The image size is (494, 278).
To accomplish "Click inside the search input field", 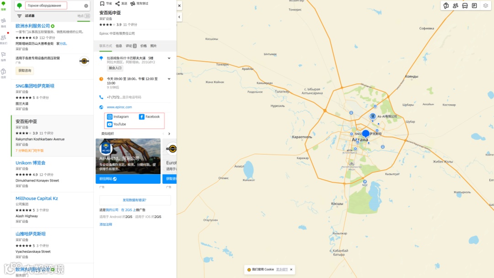I will [x=46, y=5].
